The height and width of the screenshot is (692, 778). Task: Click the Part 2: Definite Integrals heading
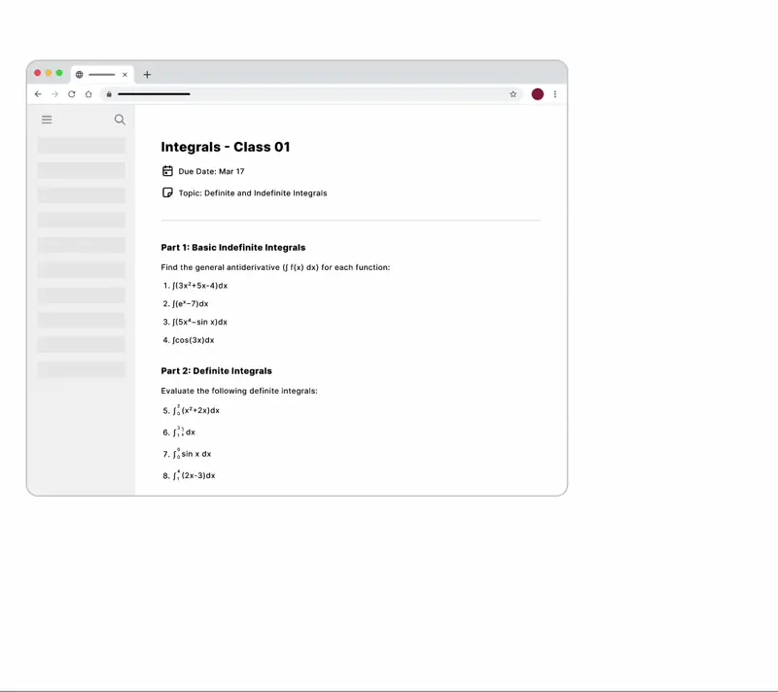216,371
